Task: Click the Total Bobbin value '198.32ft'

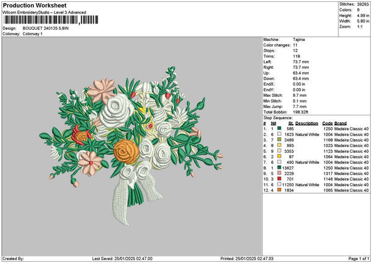Action: click(300, 112)
